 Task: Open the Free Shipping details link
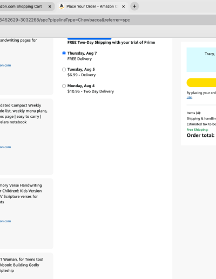(x=197, y=130)
